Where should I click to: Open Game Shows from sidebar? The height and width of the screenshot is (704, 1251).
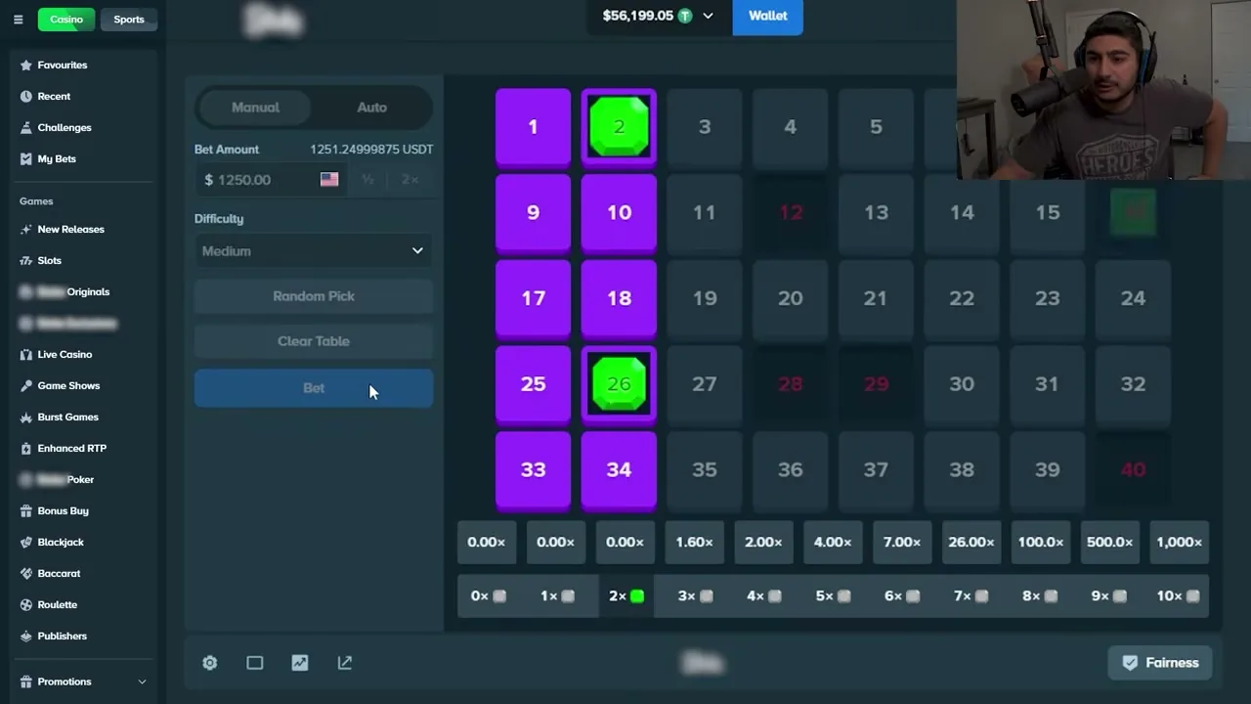[x=68, y=386]
